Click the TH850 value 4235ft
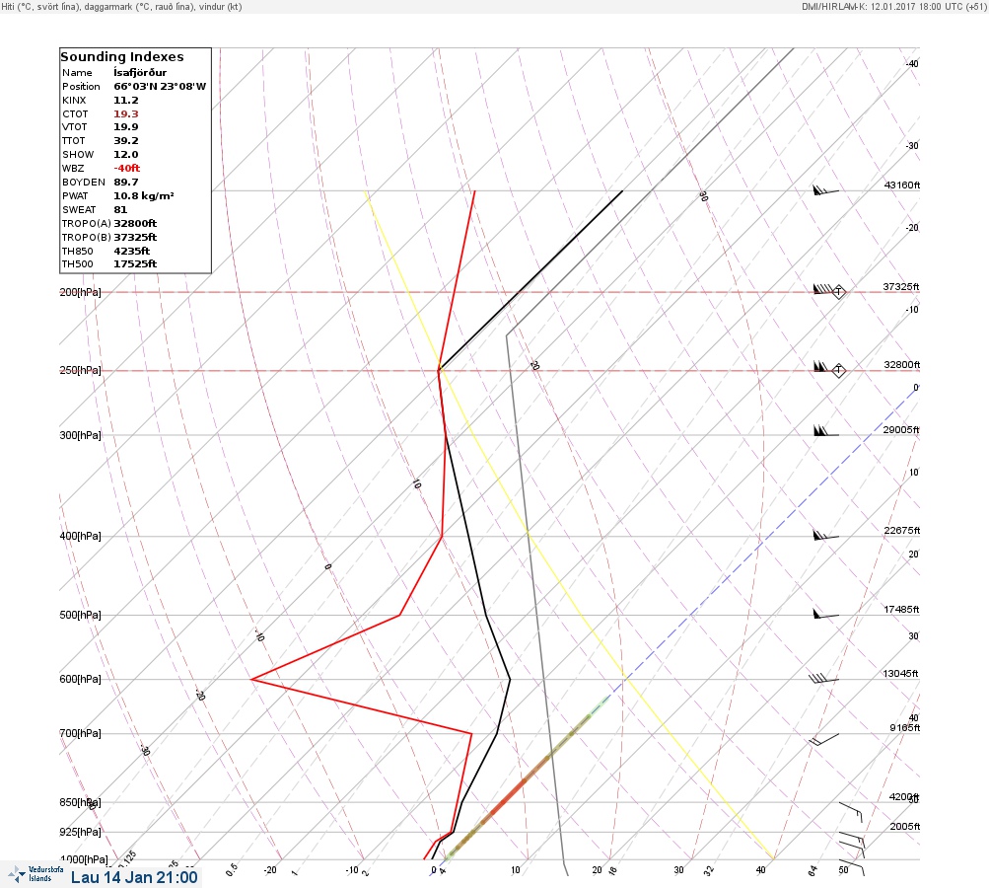The width and height of the screenshot is (989, 888). tap(132, 252)
